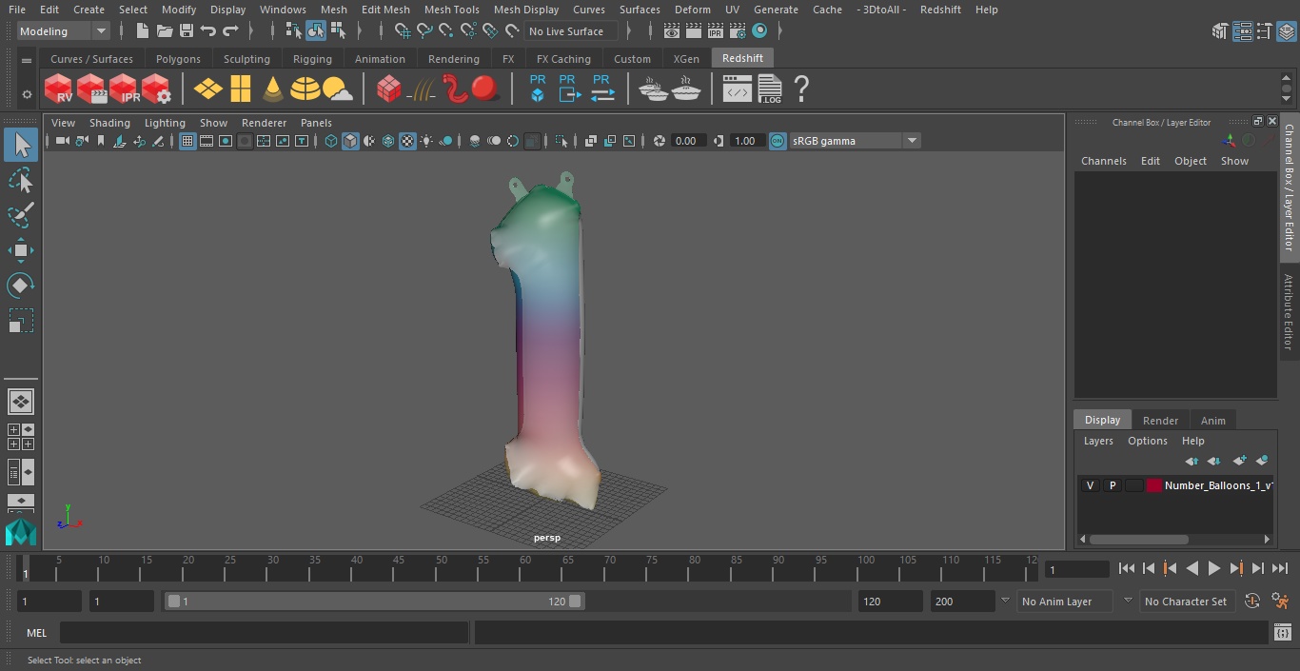Activate the Paint Selection tool
This screenshot has width=1300, height=671.
(21, 215)
